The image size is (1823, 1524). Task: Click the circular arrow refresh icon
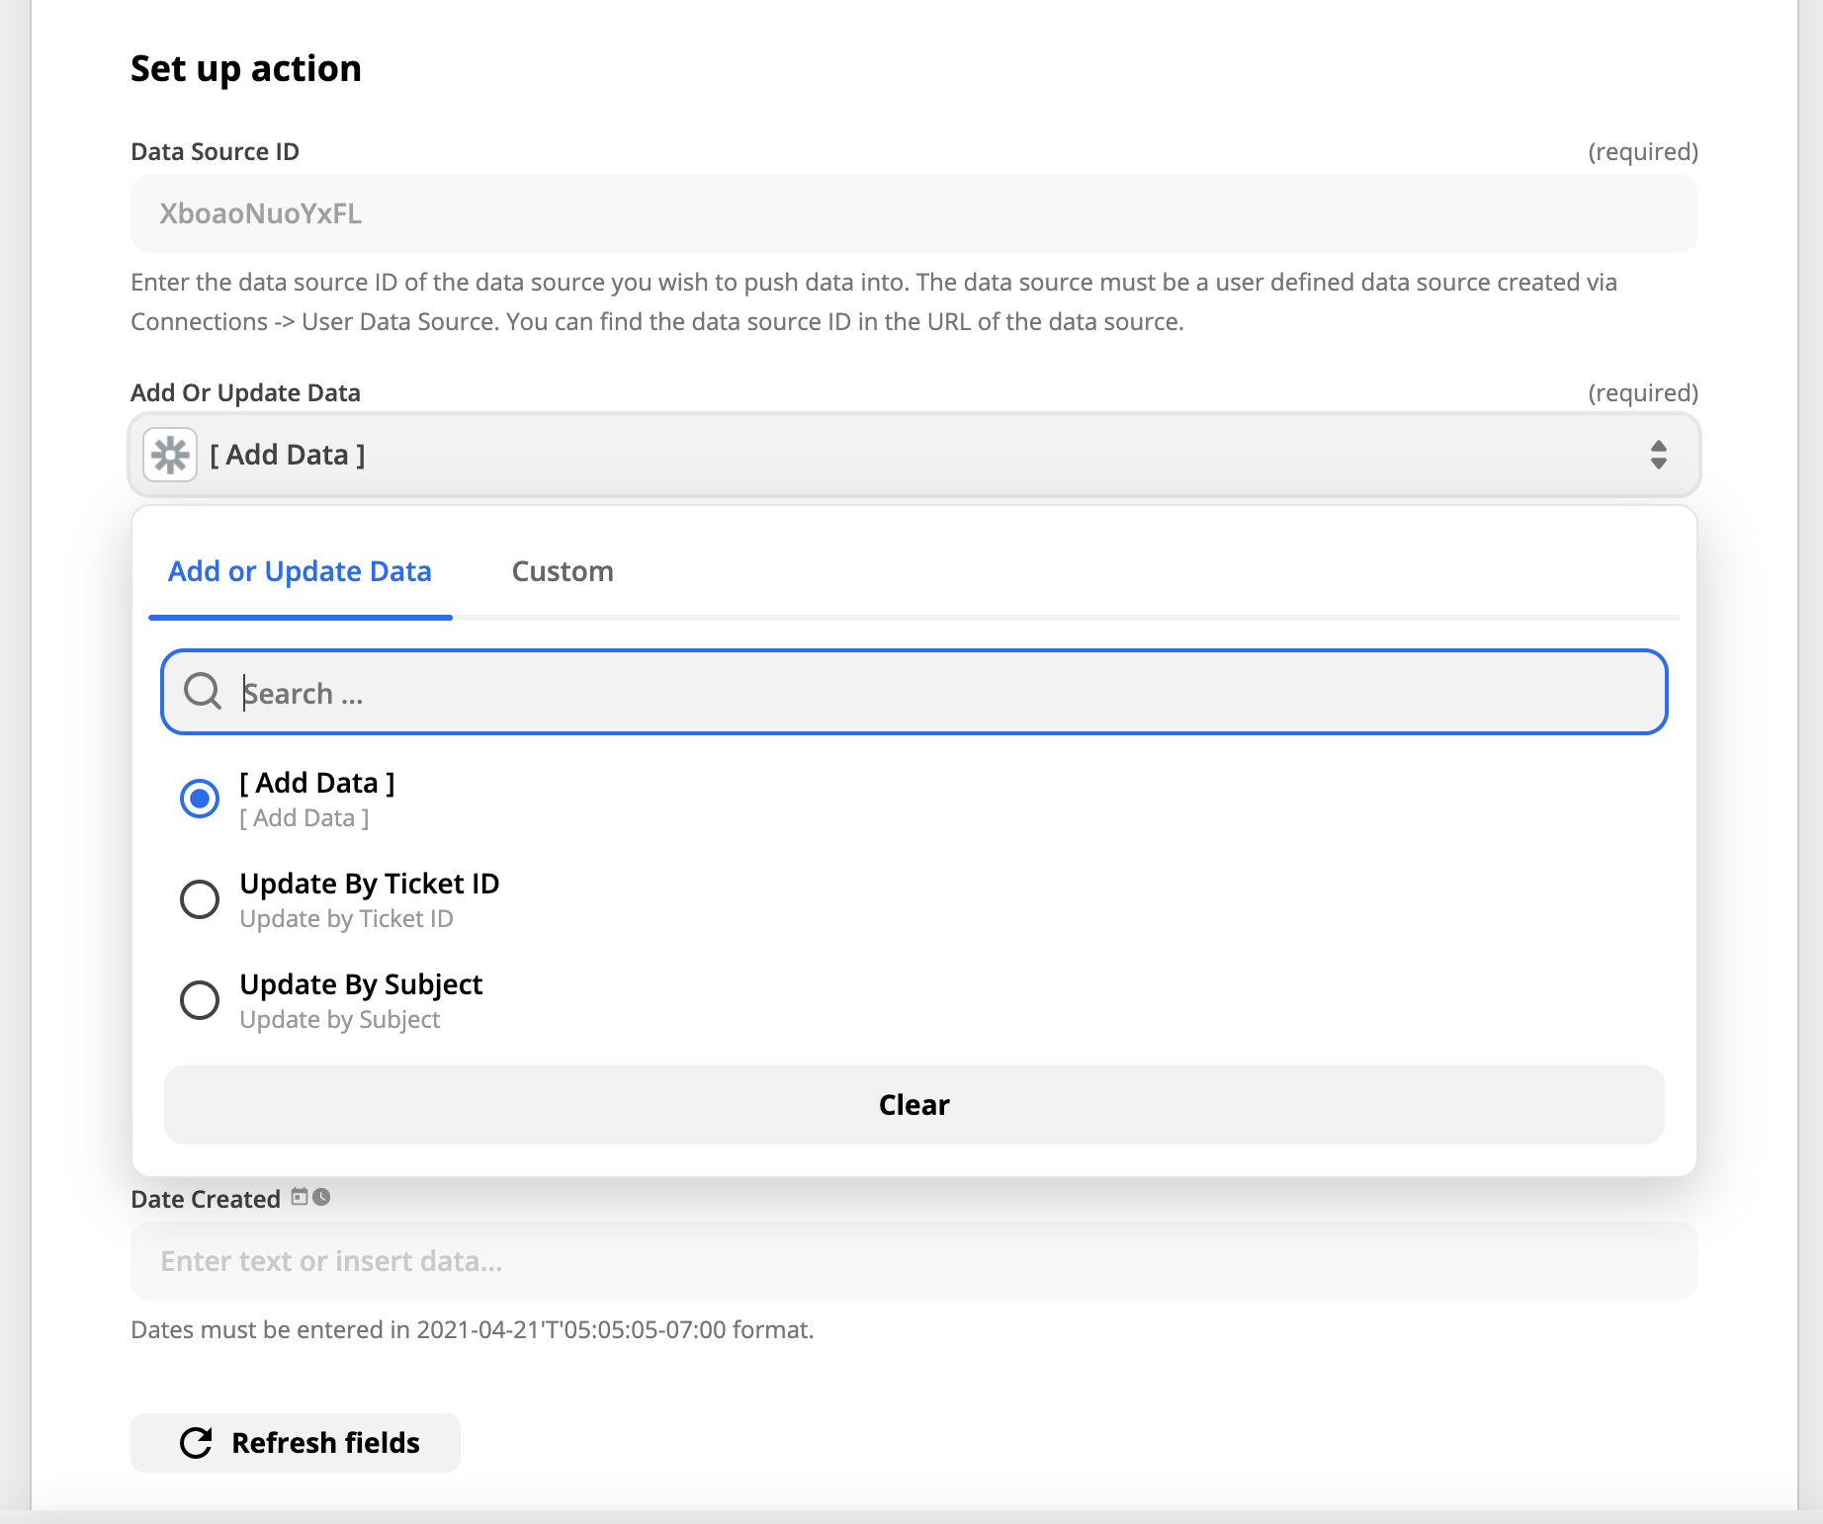196,1443
